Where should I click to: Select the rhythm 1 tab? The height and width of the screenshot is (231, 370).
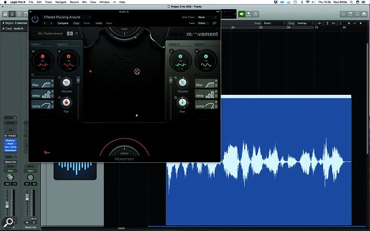coord(36,44)
